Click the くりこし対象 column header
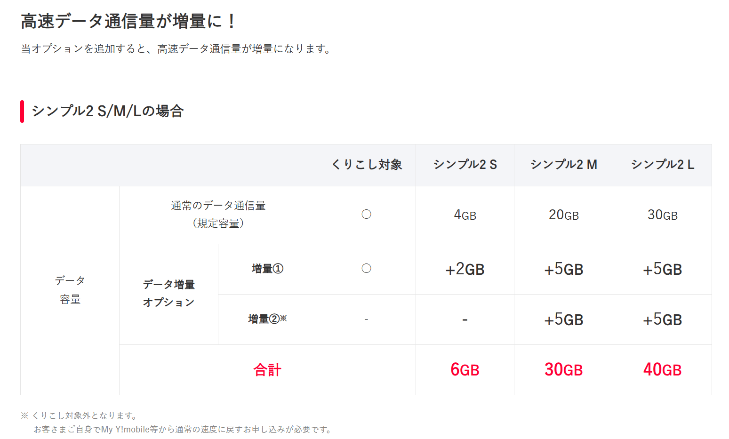Screen dimensions: 729x439 (367, 165)
